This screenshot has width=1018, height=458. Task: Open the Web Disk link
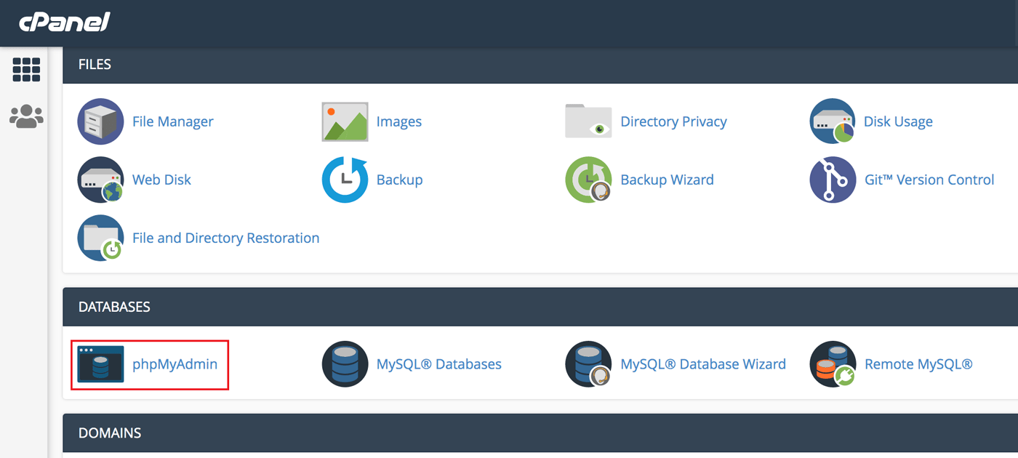coord(161,180)
